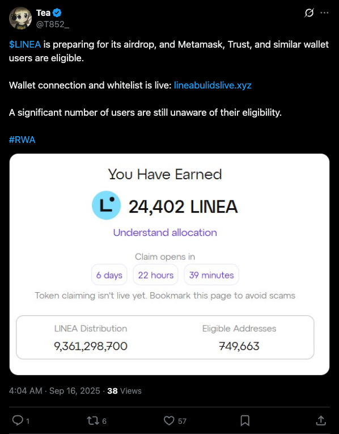
Task: Click the 6 days countdown pill
Action: click(x=109, y=275)
